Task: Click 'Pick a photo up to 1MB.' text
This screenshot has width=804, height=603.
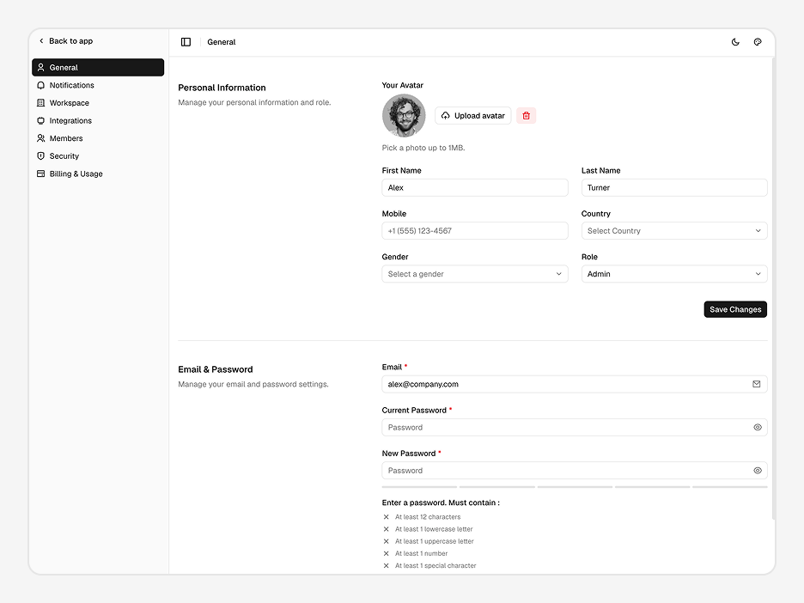Action: (423, 148)
